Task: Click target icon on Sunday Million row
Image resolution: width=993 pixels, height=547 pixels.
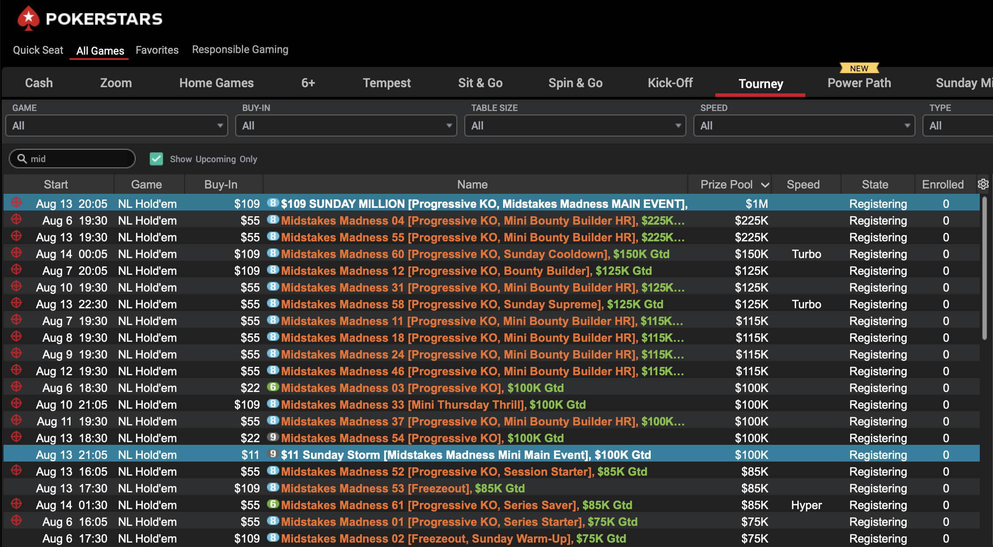Action: (16, 203)
